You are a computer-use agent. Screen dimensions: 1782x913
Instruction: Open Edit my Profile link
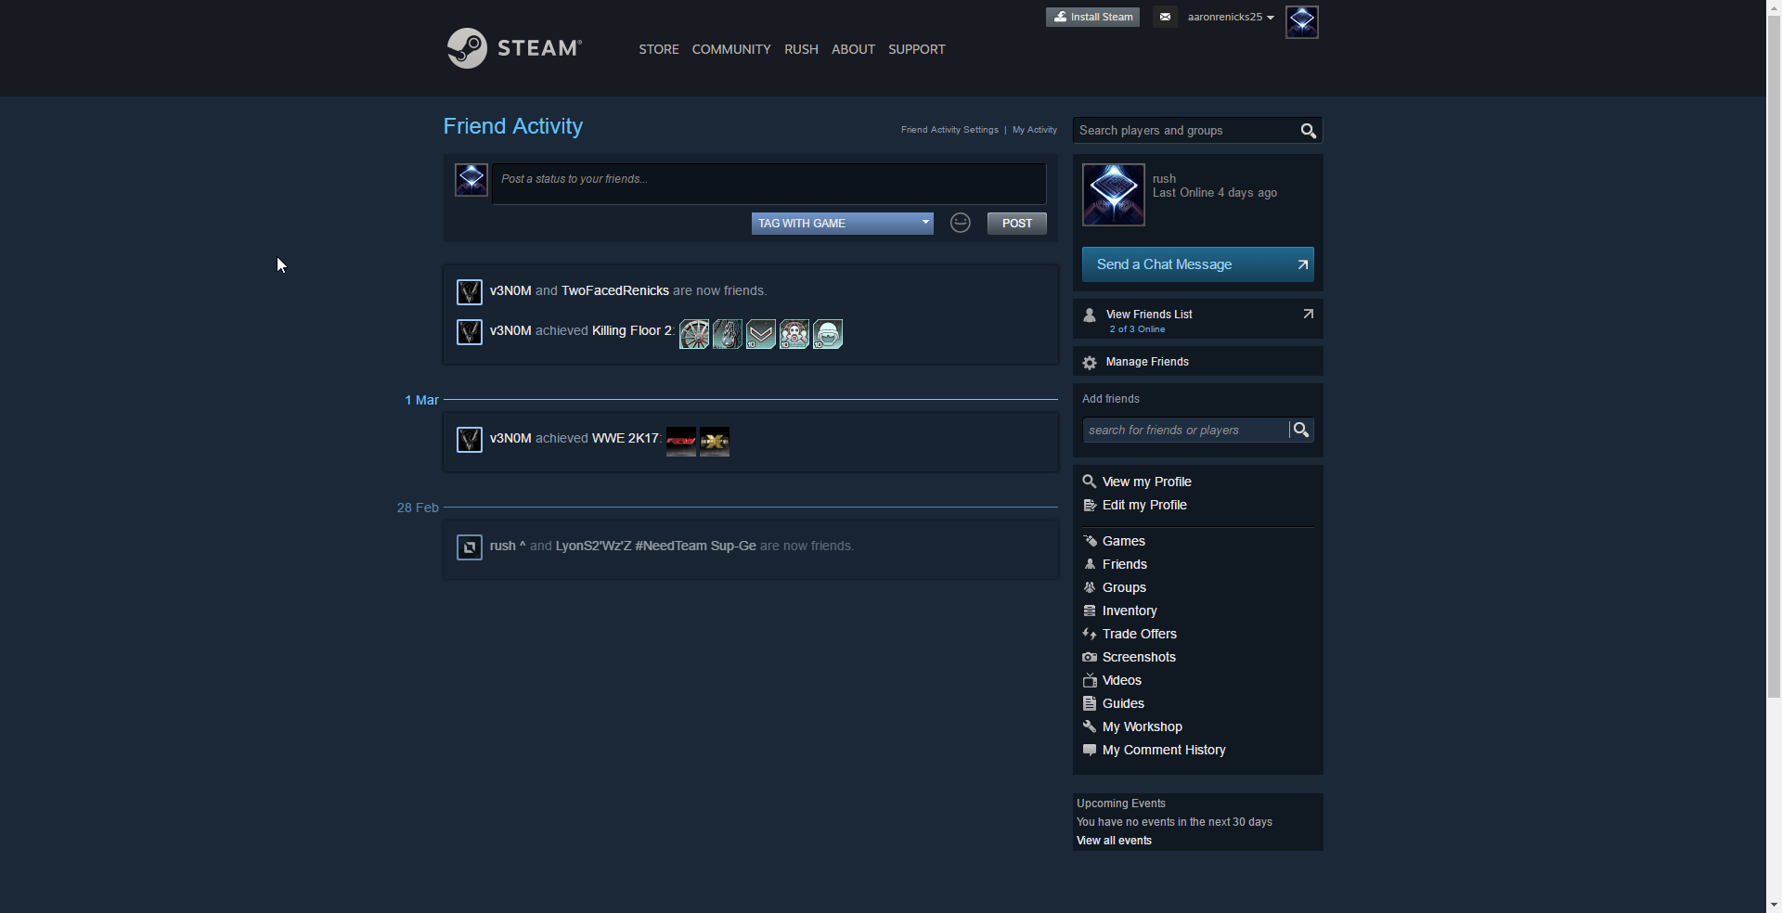point(1144,505)
